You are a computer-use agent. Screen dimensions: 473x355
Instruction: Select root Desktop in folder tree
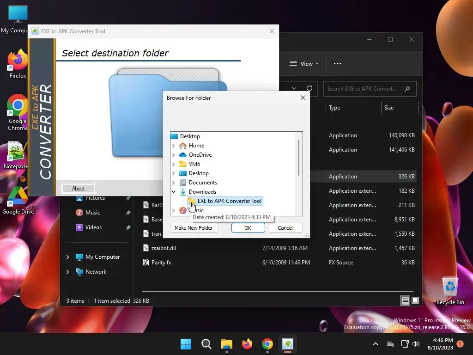(x=190, y=136)
